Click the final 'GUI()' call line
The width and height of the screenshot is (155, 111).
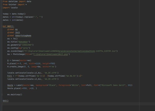[6, 101]
